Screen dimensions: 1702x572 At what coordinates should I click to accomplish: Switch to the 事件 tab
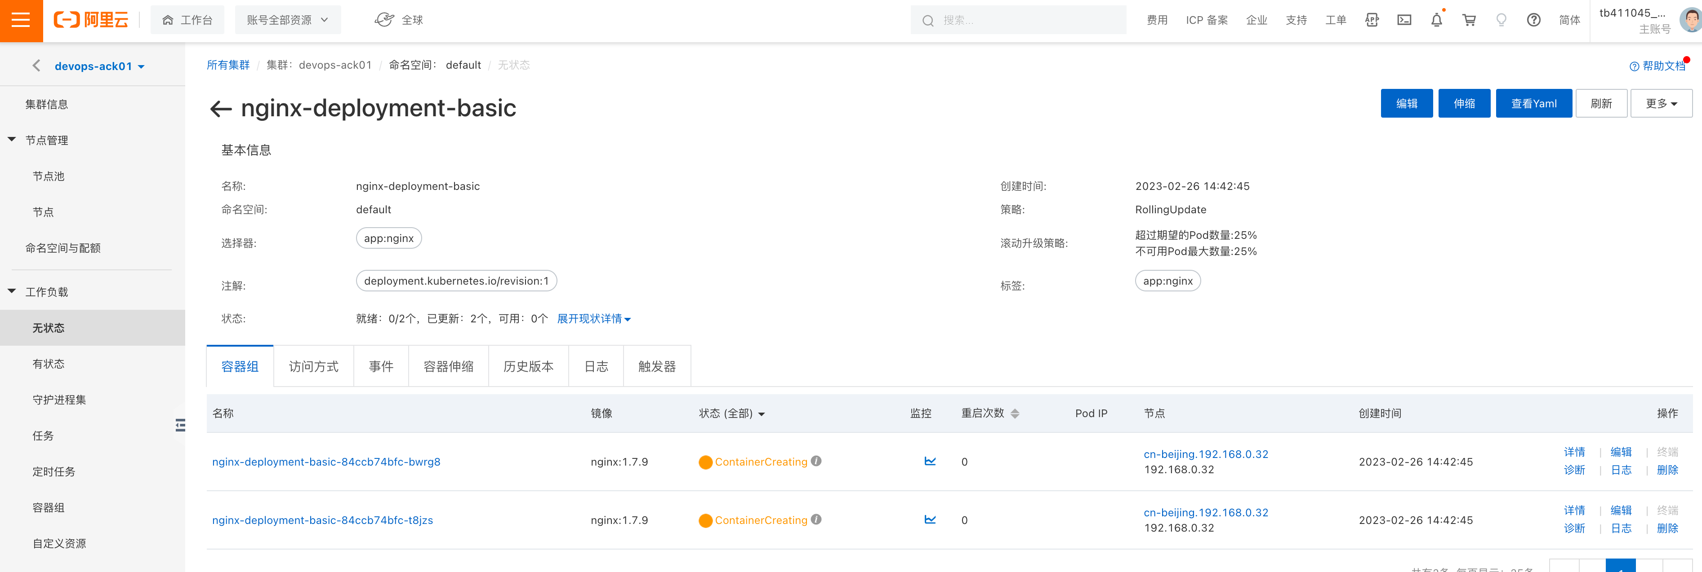coord(381,366)
